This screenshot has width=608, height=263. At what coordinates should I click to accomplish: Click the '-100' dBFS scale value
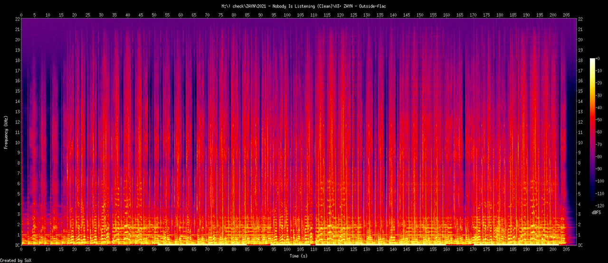pos(601,181)
